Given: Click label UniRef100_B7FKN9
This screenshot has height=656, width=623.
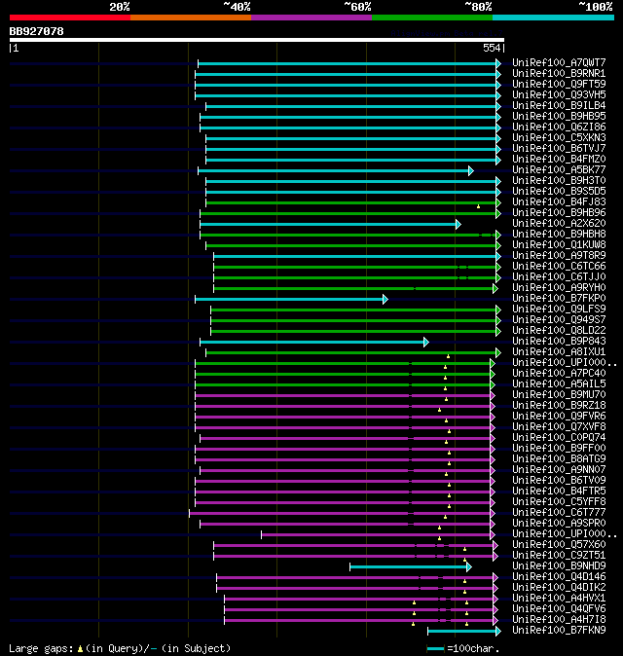Looking at the screenshot, I should pos(559,631).
